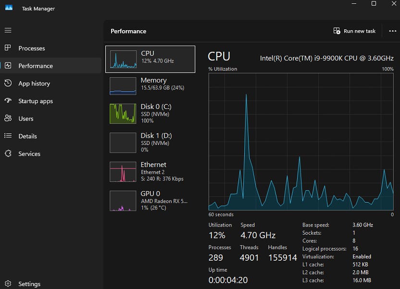Go to Details list icon
The image size is (400, 289).
pos(8,136)
